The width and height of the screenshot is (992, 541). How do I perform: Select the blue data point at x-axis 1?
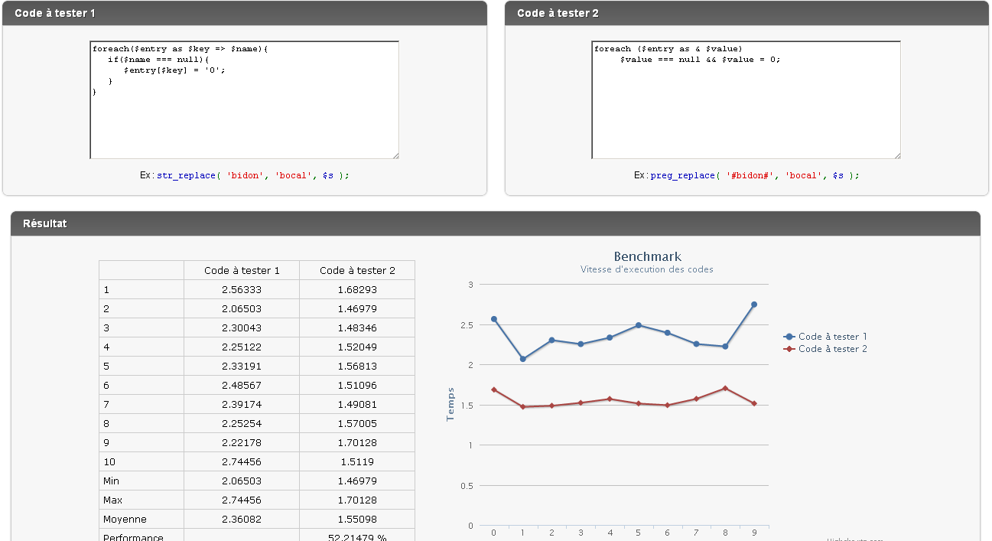(x=523, y=359)
